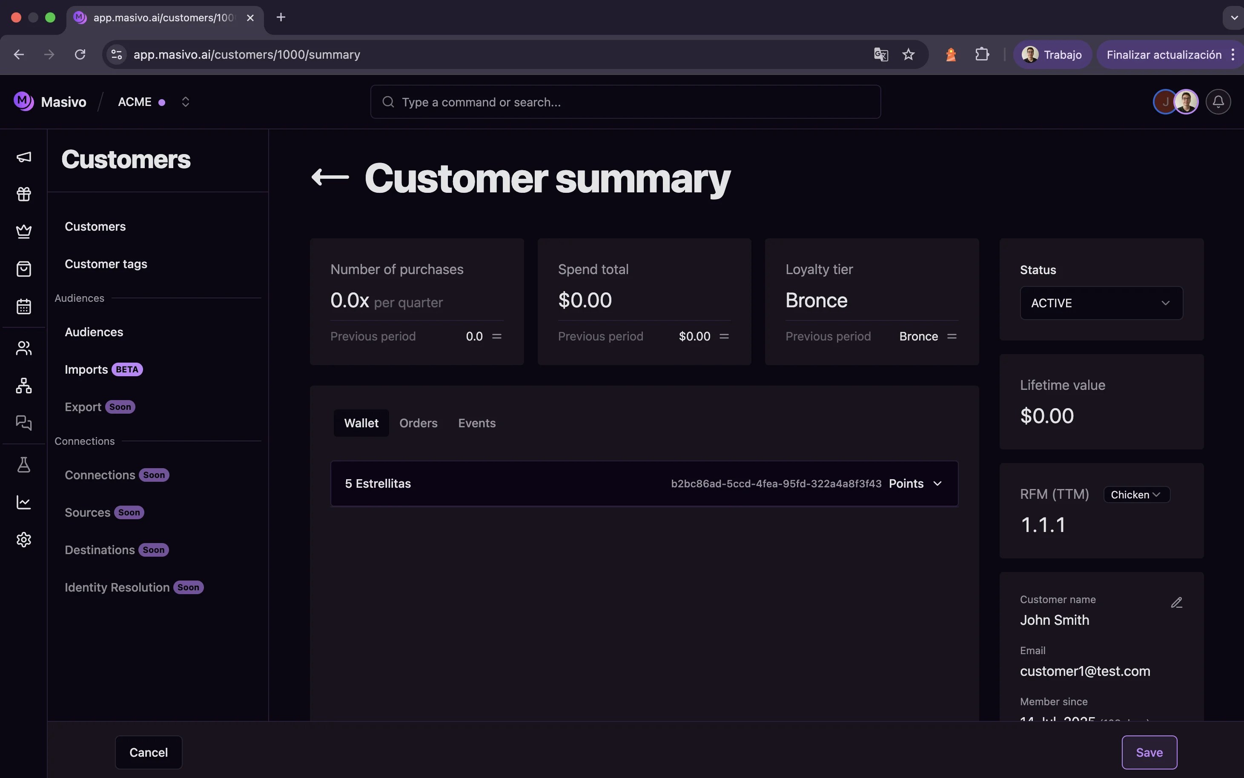
Task: Click the gift rewards sidebar icon
Action: tap(24, 194)
